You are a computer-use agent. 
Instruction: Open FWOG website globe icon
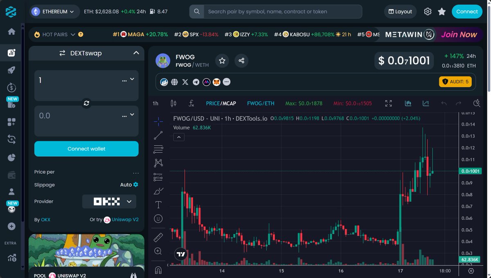pyautogui.click(x=174, y=82)
